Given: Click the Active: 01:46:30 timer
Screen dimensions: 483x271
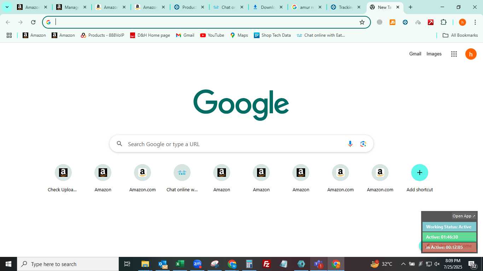Looking at the screenshot, I should pyautogui.click(x=449, y=237).
